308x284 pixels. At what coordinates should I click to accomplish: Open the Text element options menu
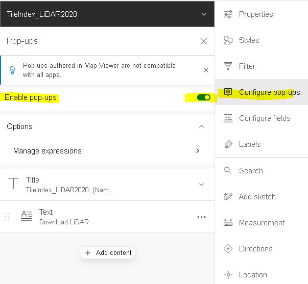pyautogui.click(x=201, y=217)
